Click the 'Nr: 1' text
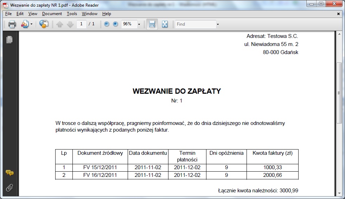This screenshot has width=345, height=199. pyautogui.click(x=177, y=101)
